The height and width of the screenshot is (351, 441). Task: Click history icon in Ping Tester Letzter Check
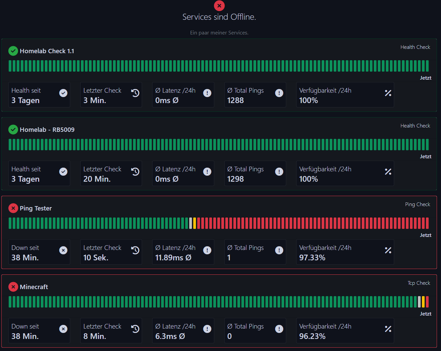click(135, 251)
